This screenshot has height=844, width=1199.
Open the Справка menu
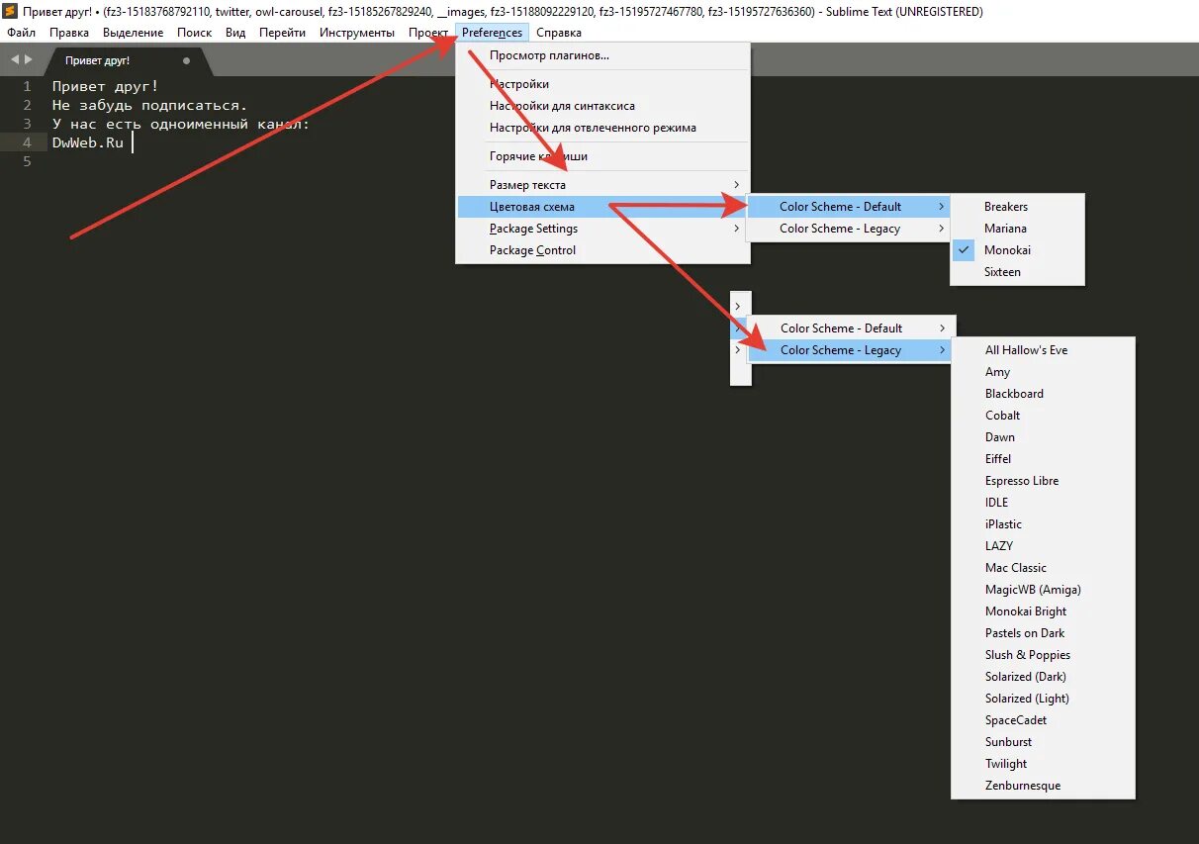pyautogui.click(x=559, y=33)
